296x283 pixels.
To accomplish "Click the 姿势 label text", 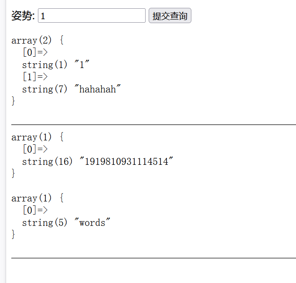I will coord(23,16).
